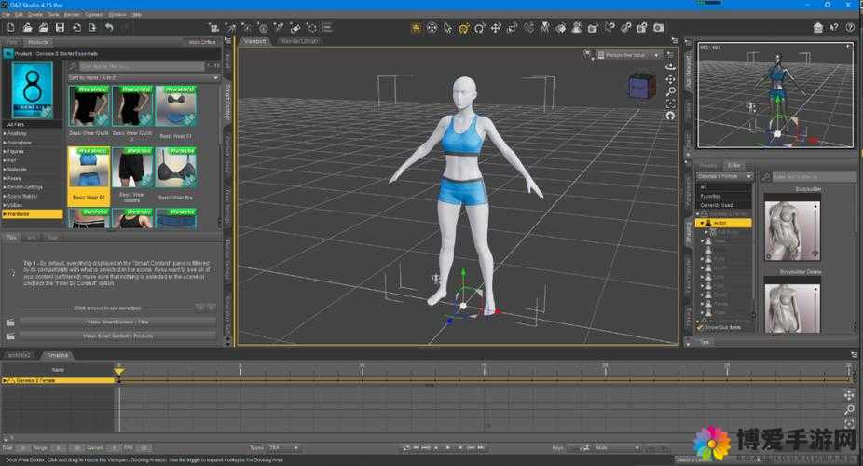The height and width of the screenshot is (466, 863).
Task: Switch to the aniMate2 tab
Action: tap(19, 355)
